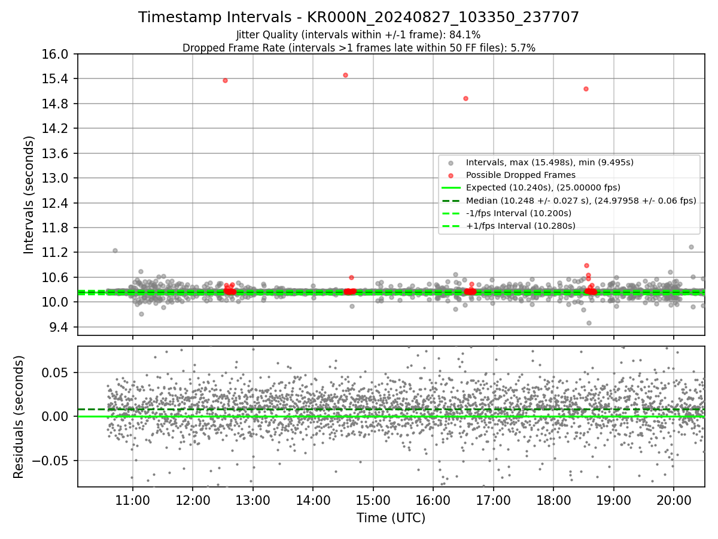Click the red dot marker in the legend
Screen dimensions: 718x539
coord(451,175)
